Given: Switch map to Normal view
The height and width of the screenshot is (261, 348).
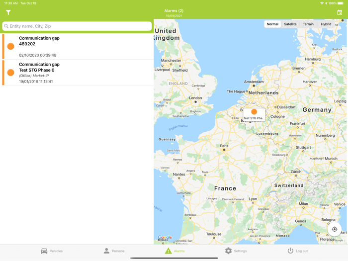Looking at the screenshot, I should 272,24.
